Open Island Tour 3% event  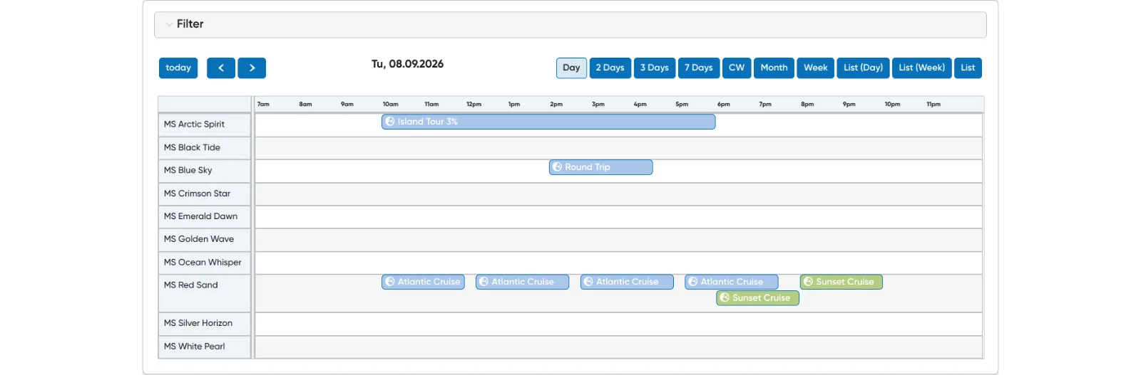click(548, 122)
